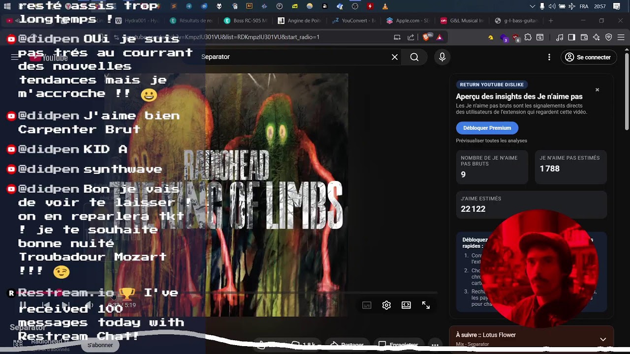Open Prévisualiser toutes les analyses link

point(491,141)
